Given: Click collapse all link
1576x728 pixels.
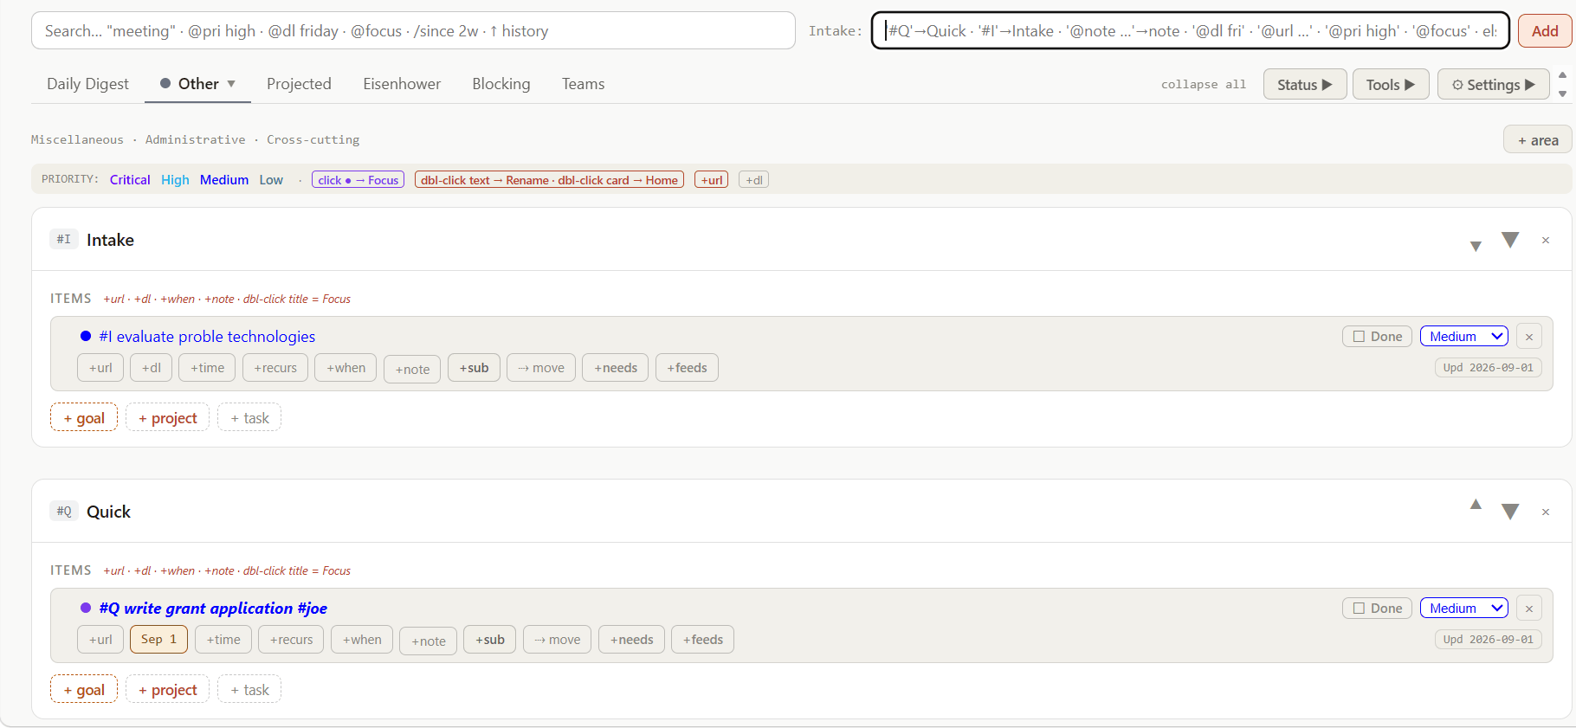Looking at the screenshot, I should [1204, 85].
